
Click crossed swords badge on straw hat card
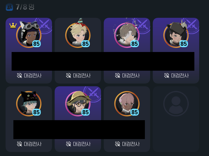tap(94, 93)
